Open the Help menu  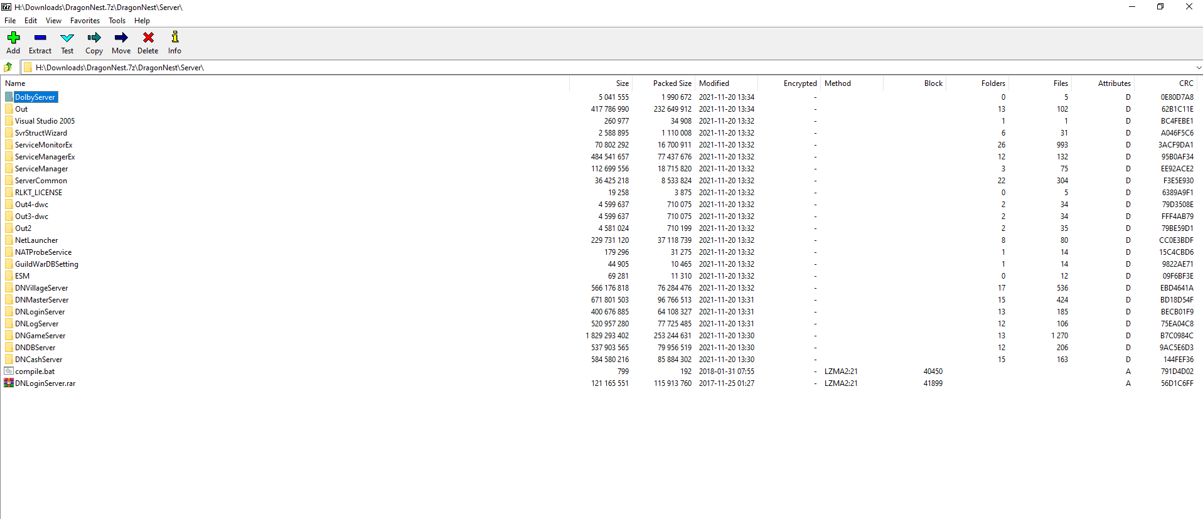click(x=142, y=21)
